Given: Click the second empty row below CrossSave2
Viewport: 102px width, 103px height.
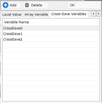Looking at the screenshot, I should (x=51, y=50).
